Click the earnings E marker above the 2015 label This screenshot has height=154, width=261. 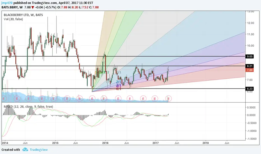point(53,99)
